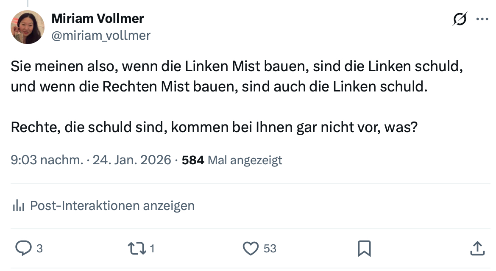Image resolution: width=496 pixels, height=271 pixels.
Task: Click the like count of 53
Action: coord(270,249)
